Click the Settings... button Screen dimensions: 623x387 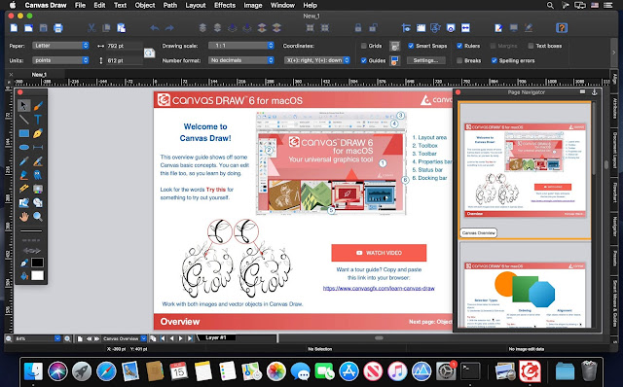pos(425,60)
